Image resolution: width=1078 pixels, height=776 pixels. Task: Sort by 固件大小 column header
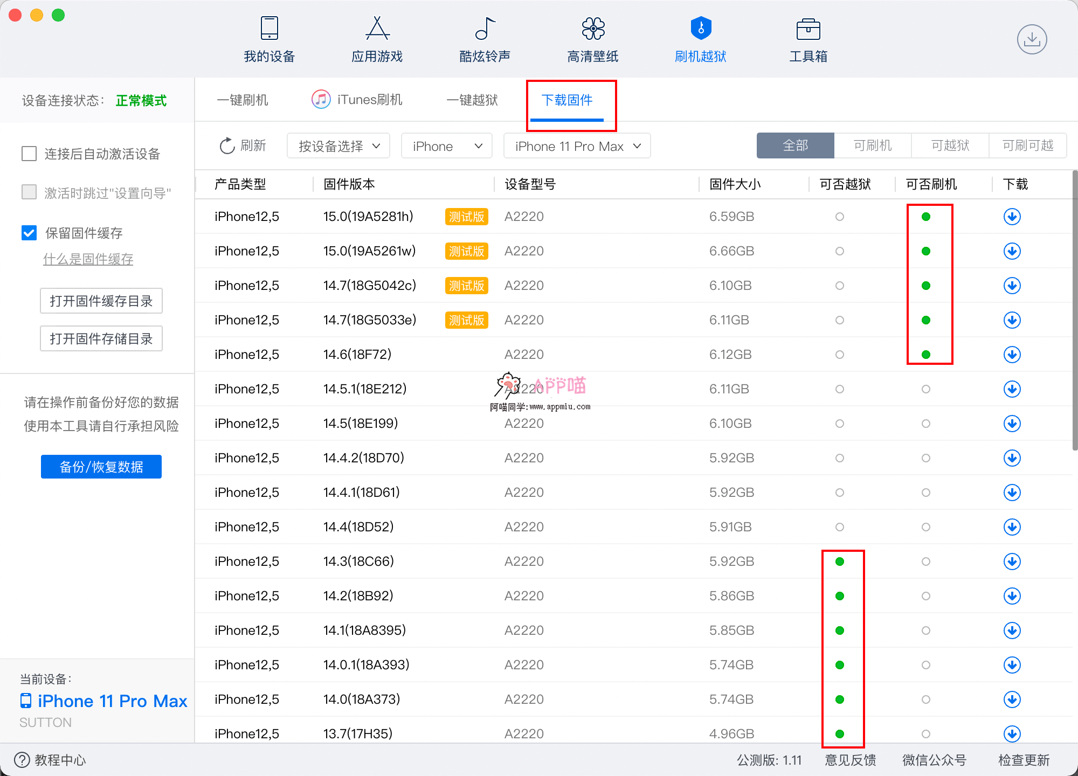735,184
